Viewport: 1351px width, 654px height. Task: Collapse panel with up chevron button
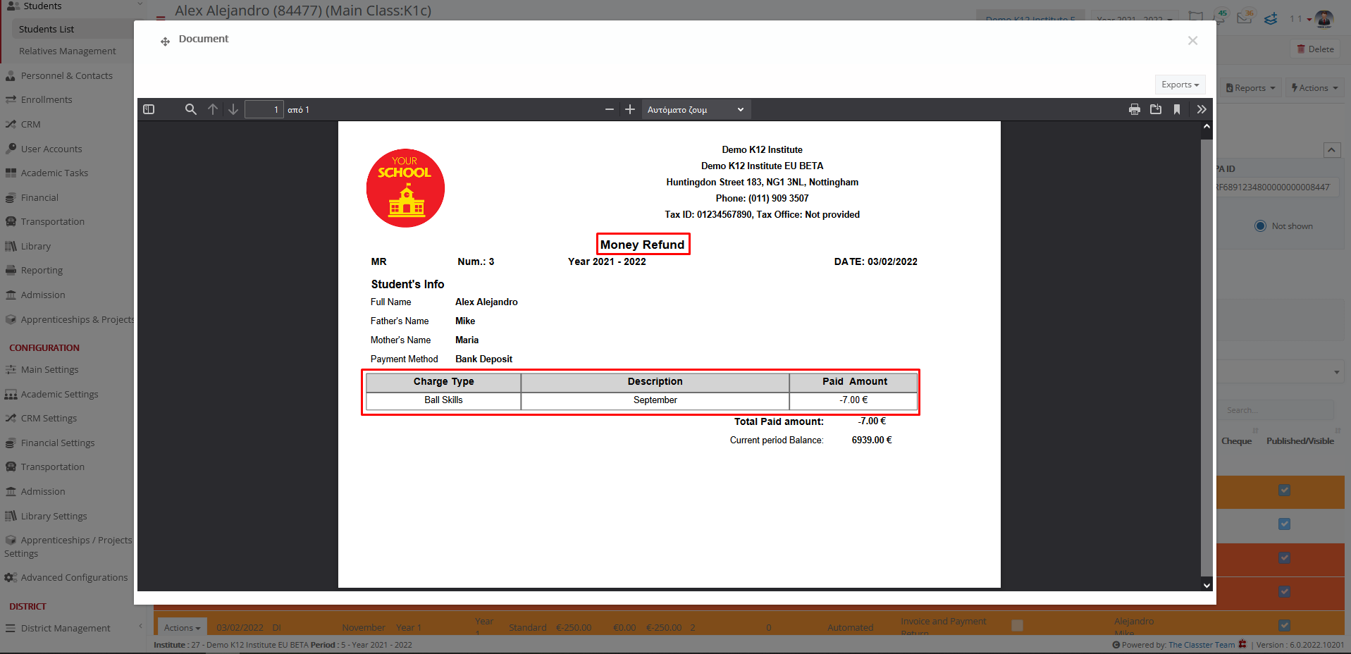(1332, 150)
